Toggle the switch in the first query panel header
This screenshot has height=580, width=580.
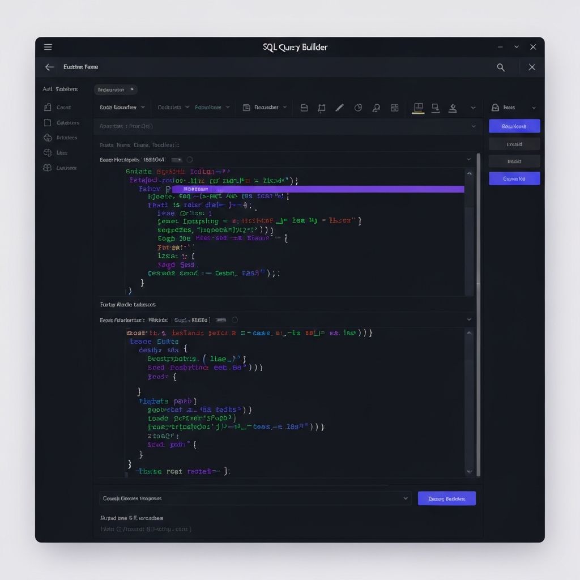(176, 160)
